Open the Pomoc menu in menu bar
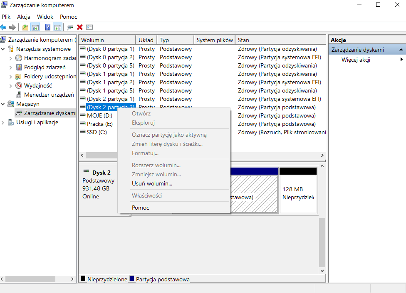Image resolution: width=406 pixels, height=293 pixels. pos(69,17)
